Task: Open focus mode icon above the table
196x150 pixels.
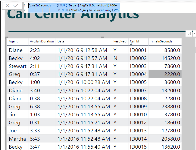Action: (x=189, y=34)
